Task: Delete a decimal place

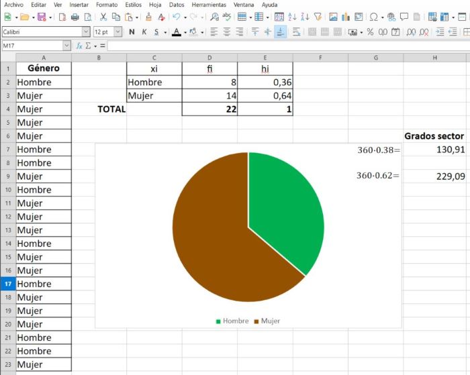Action: pyautogui.click(x=424, y=32)
